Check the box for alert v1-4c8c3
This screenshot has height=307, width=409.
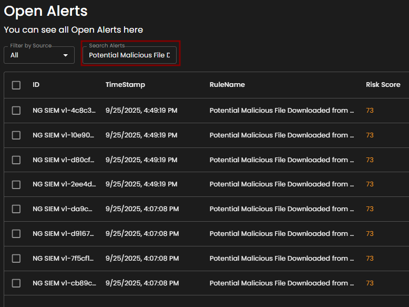(16, 111)
